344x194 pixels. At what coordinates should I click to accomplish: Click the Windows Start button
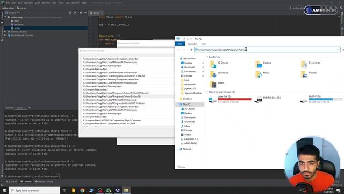[x=4, y=190]
